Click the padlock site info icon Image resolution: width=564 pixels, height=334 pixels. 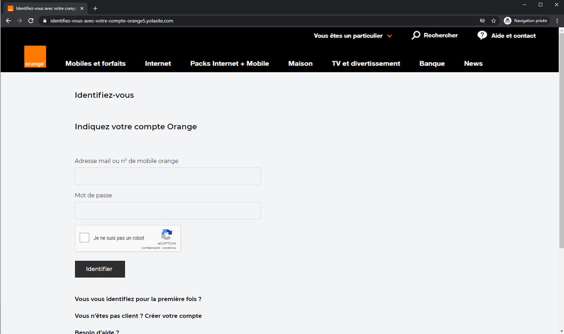tap(44, 21)
